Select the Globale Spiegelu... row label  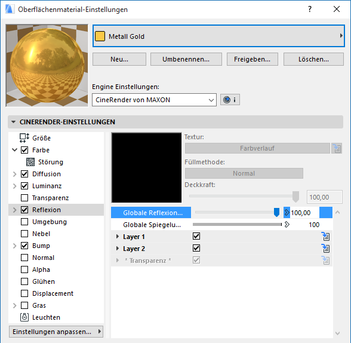click(x=152, y=225)
